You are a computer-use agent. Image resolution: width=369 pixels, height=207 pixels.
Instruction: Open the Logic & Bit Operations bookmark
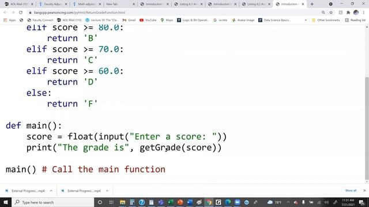point(193,20)
